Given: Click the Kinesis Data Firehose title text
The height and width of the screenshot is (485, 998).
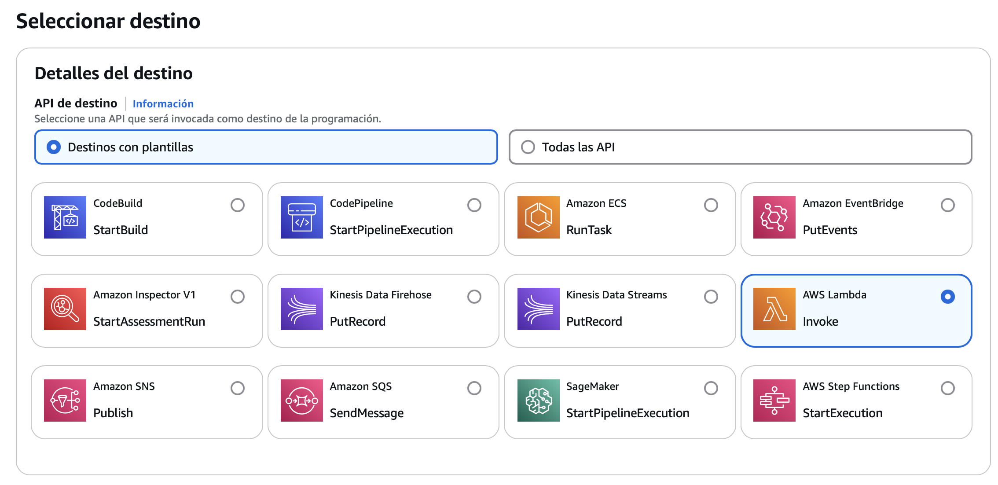Looking at the screenshot, I should click(381, 295).
